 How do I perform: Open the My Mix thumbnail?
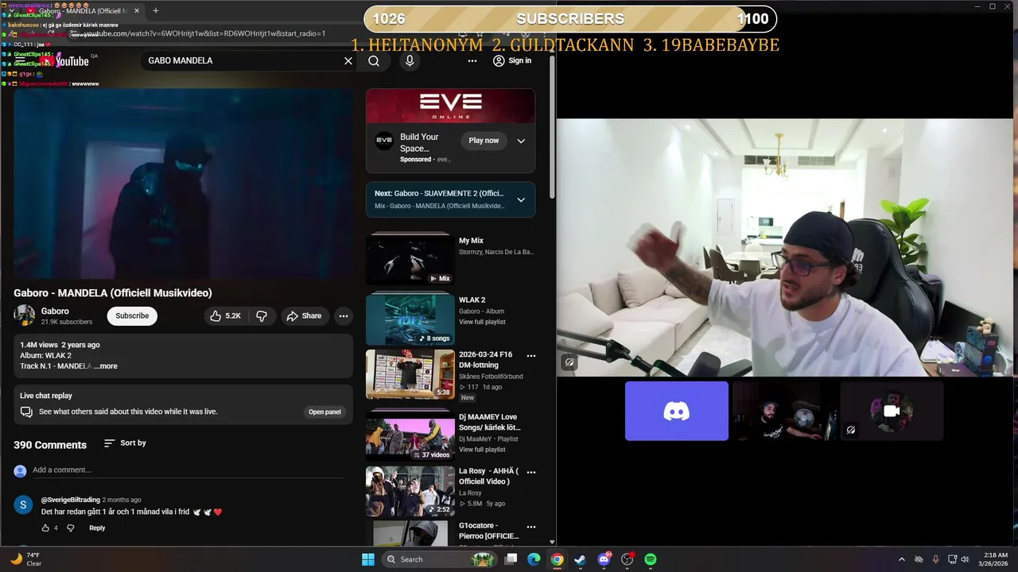click(410, 259)
